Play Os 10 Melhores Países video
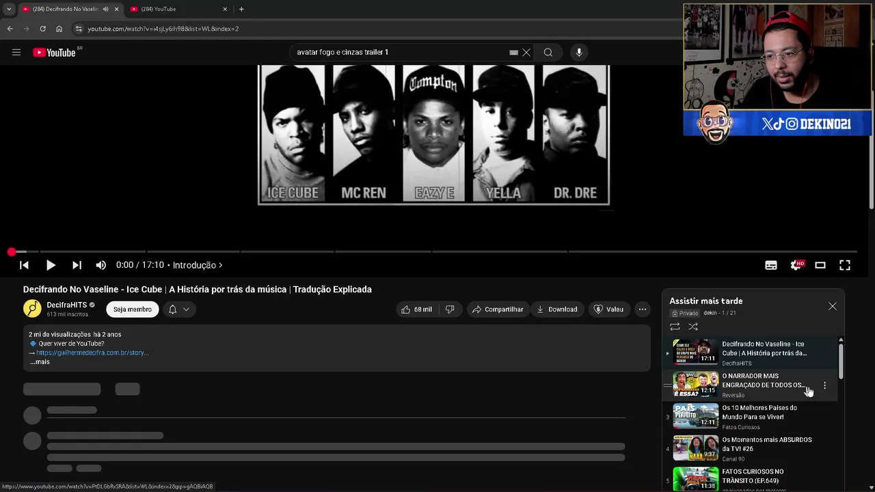This screenshot has width=875, height=492. 750,417
